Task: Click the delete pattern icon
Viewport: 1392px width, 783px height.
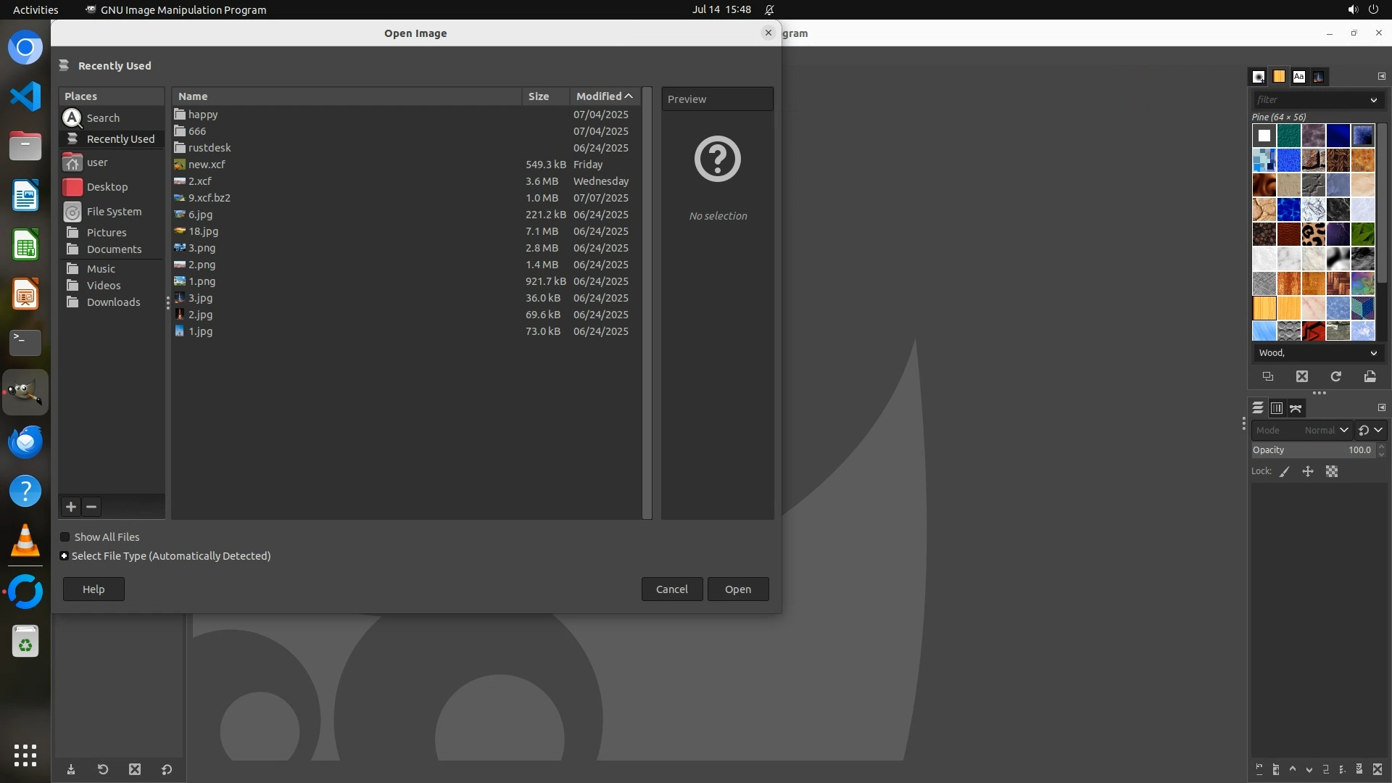Action: [1302, 376]
